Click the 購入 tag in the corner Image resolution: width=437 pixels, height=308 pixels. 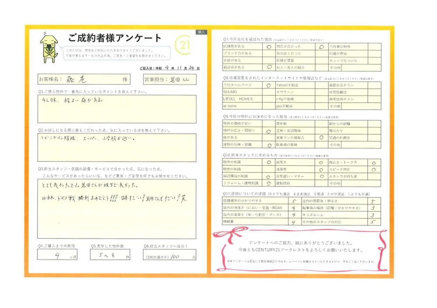201,32
